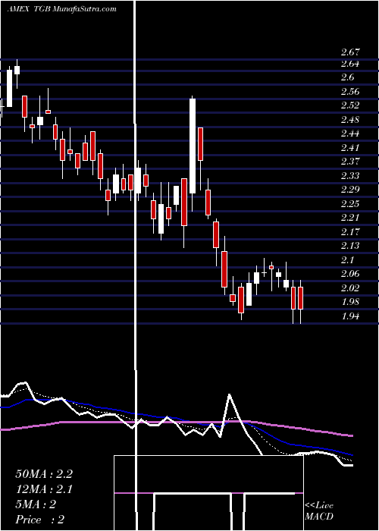Click the 2.37 price axis label

350,162
